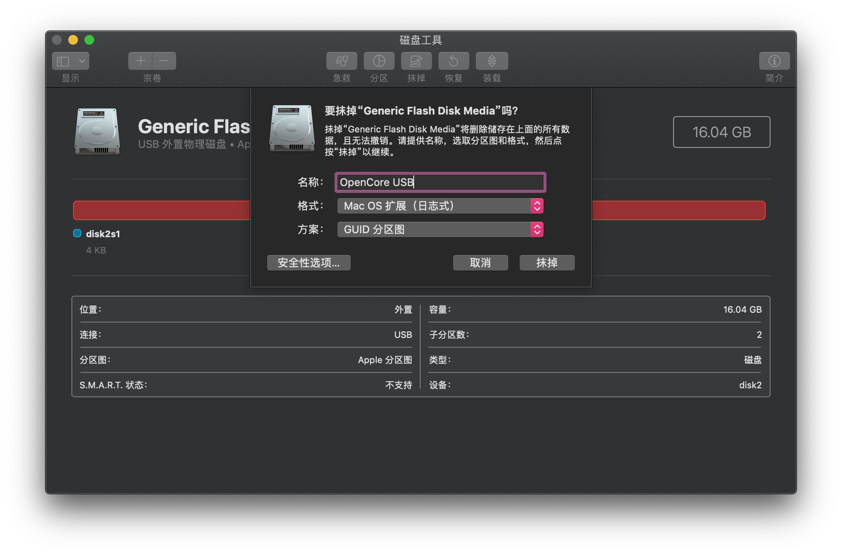The width and height of the screenshot is (842, 554).
Task: Click the yellow minimize window button
Action: click(x=73, y=40)
